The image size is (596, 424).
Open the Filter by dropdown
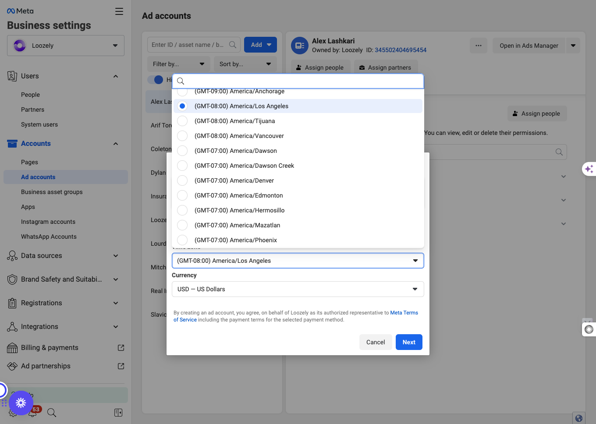tap(179, 64)
